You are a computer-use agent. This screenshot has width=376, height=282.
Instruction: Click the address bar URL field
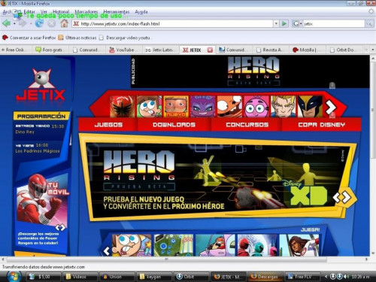click(x=172, y=24)
